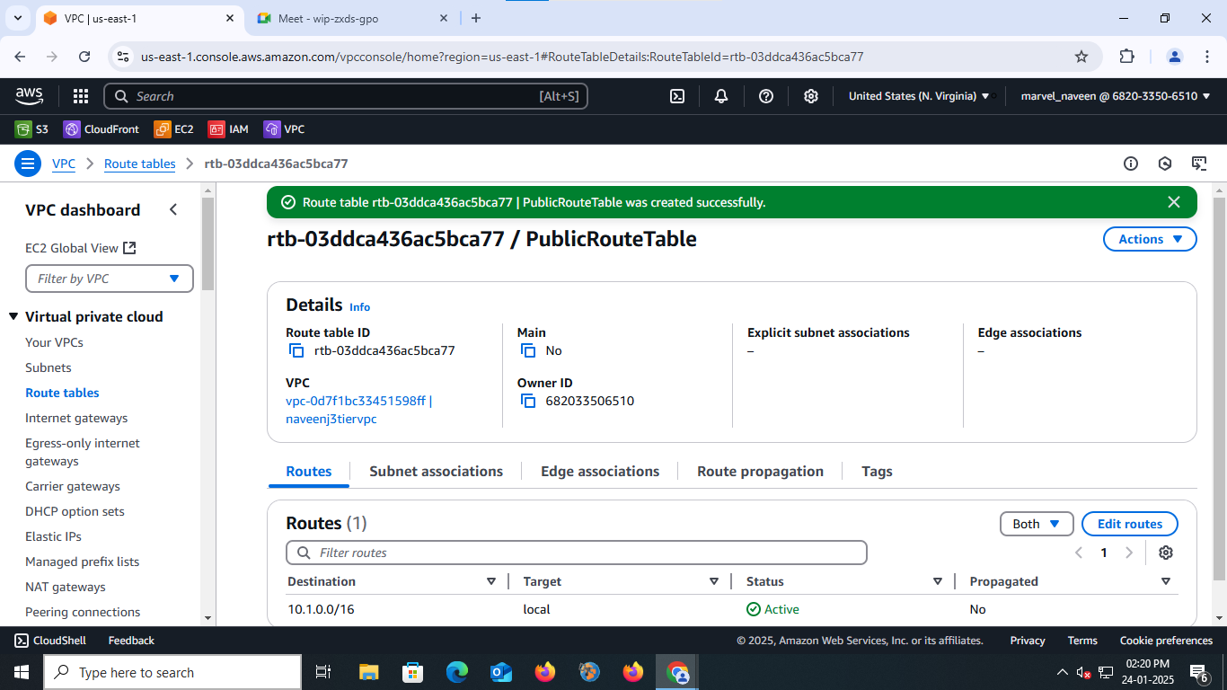Screen dimensions: 1227x690
Task: Go to Route tables breadcrumb link
Action: (x=140, y=164)
